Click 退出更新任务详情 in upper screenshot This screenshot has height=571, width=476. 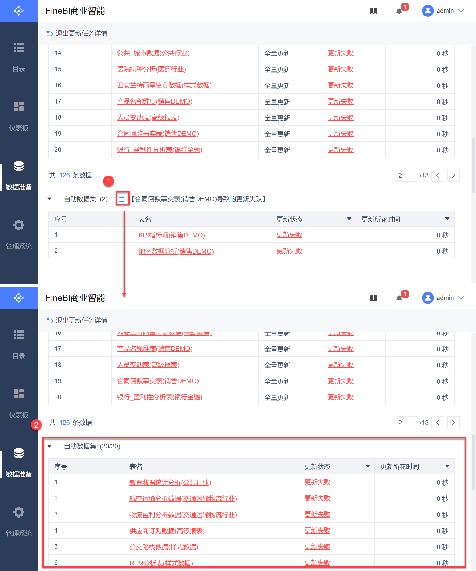77,33
